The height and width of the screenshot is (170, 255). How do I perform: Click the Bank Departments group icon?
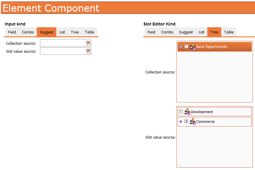[192, 46]
